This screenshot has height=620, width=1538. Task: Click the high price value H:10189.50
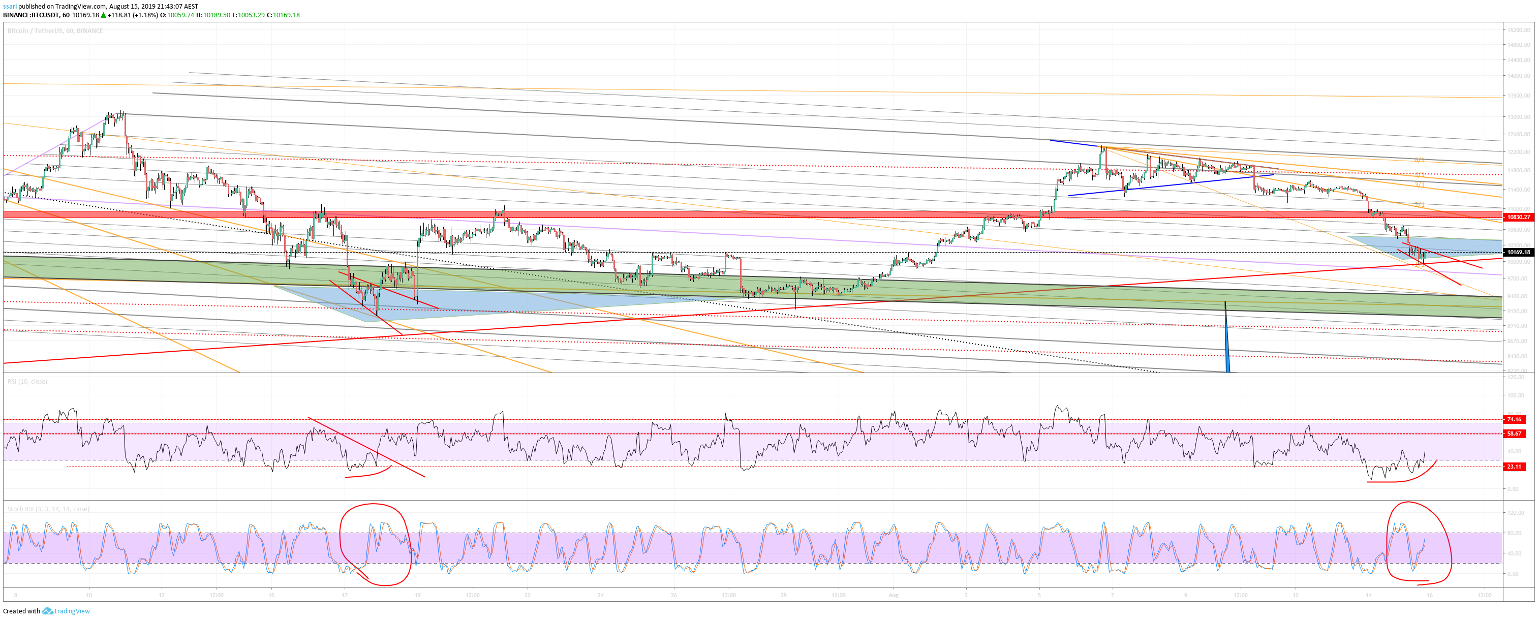[213, 15]
